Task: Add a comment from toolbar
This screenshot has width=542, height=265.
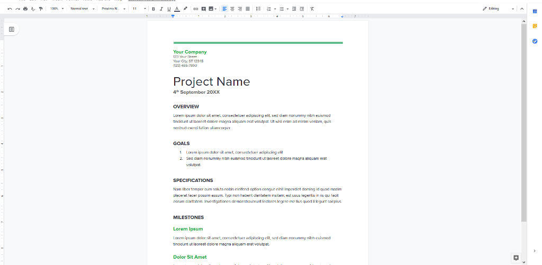Action: (x=204, y=8)
